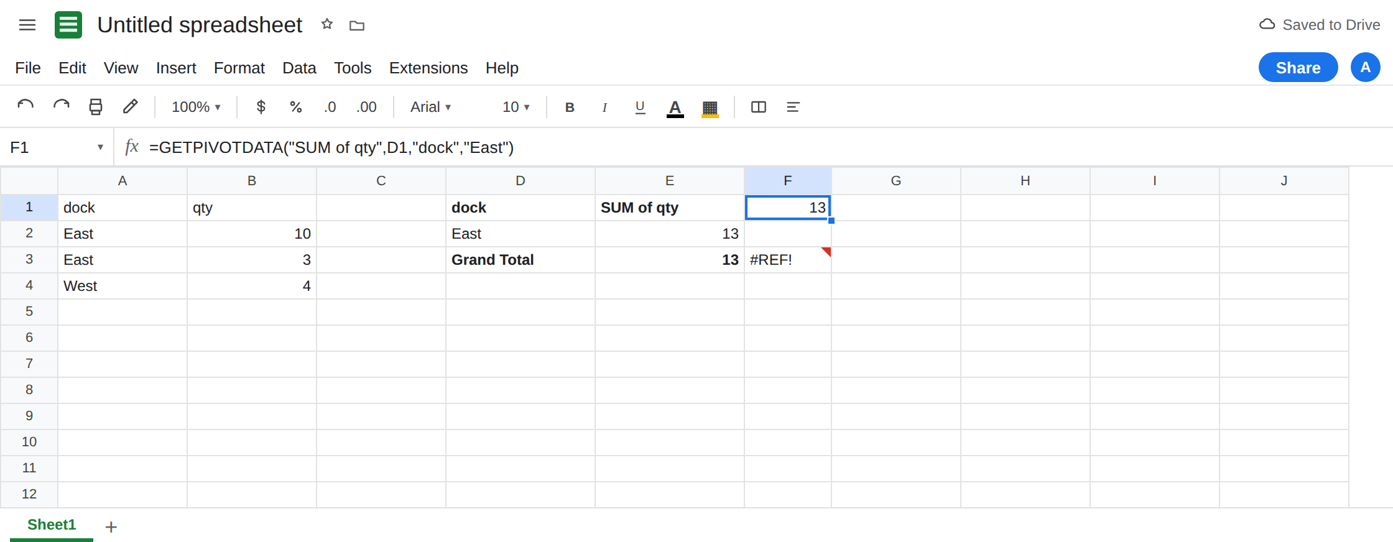Open the View menu
This screenshot has height=542, width=1393.
point(121,68)
